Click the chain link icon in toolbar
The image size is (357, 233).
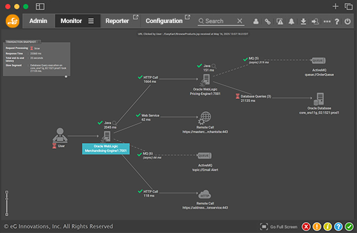[x=267, y=21]
